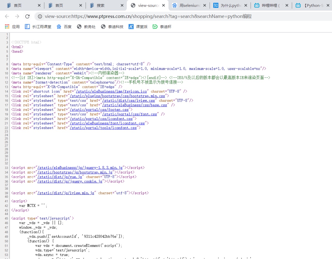Open the bootstrap.min.css link
The height and width of the screenshot is (259, 332).
coord(117,96)
